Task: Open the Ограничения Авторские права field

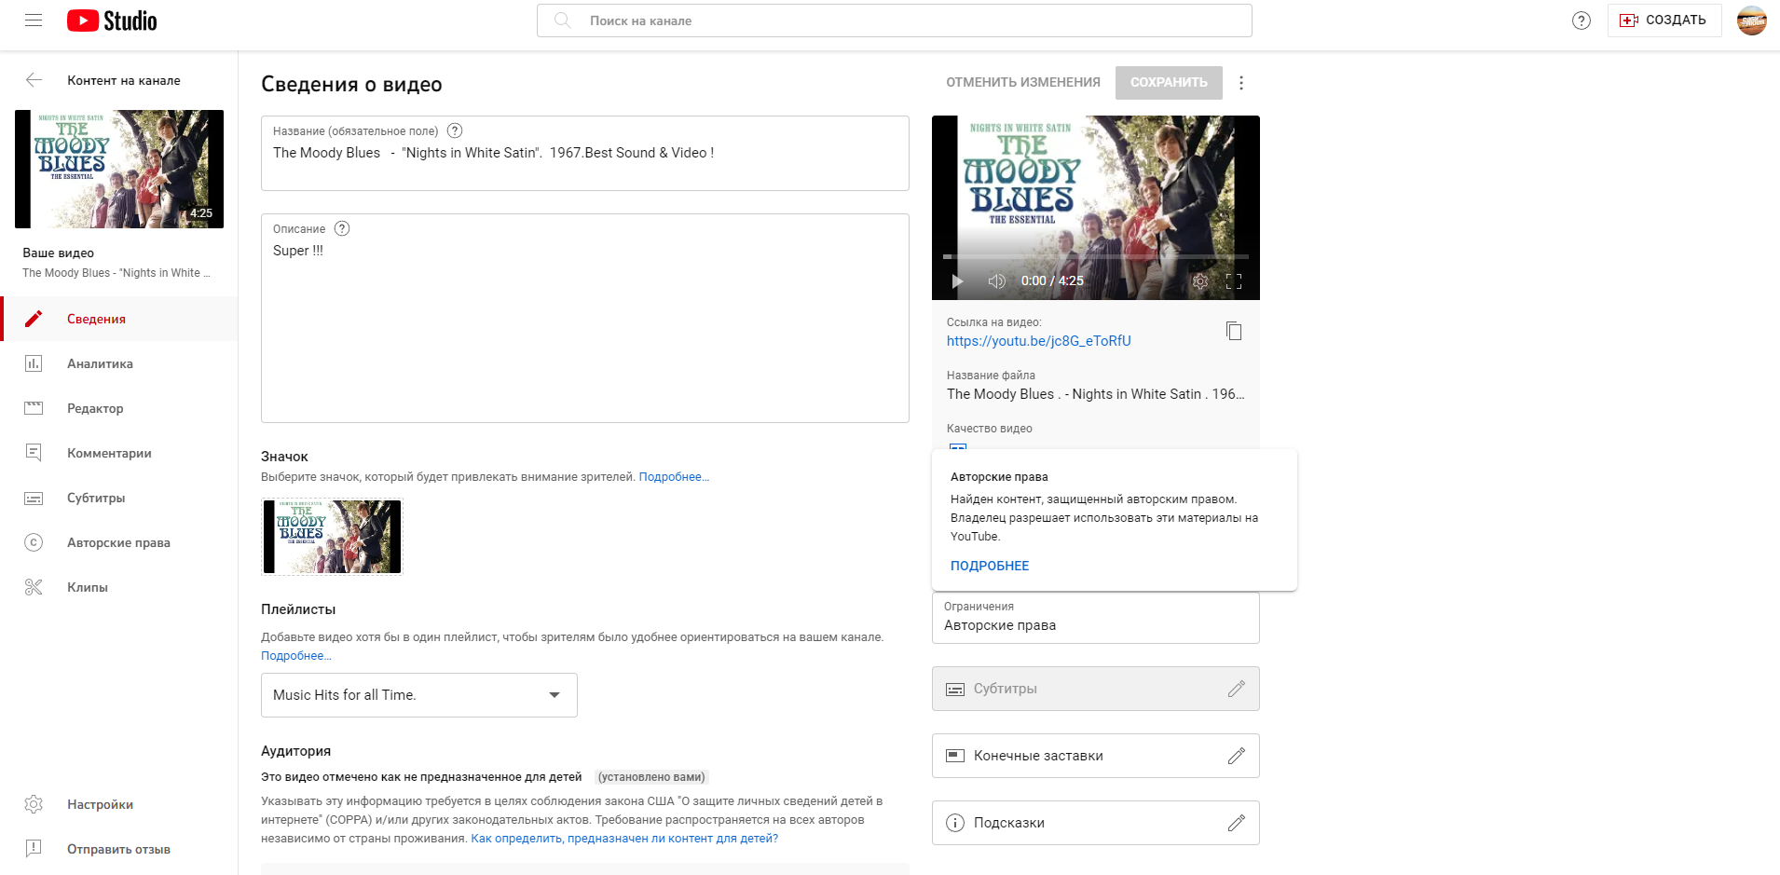Action: (1096, 618)
